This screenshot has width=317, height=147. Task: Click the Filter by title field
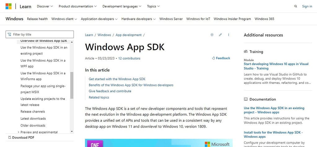[x=40, y=35]
